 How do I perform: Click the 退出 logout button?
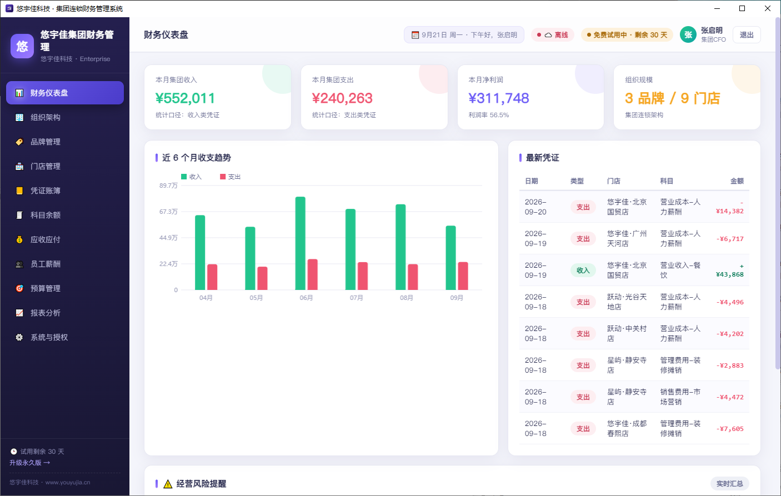pyautogui.click(x=747, y=34)
